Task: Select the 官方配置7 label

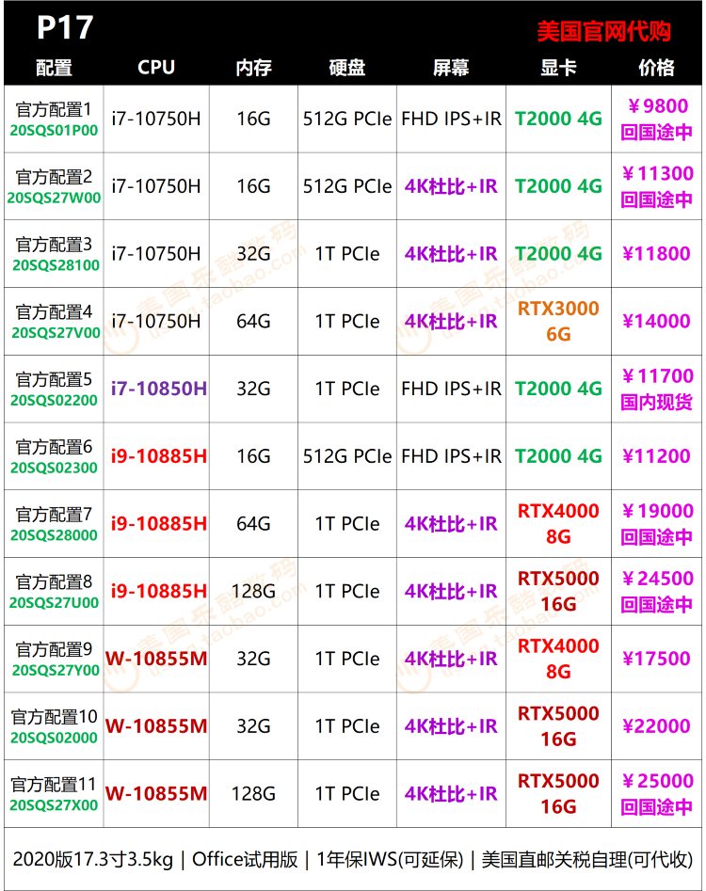Action: point(54,515)
